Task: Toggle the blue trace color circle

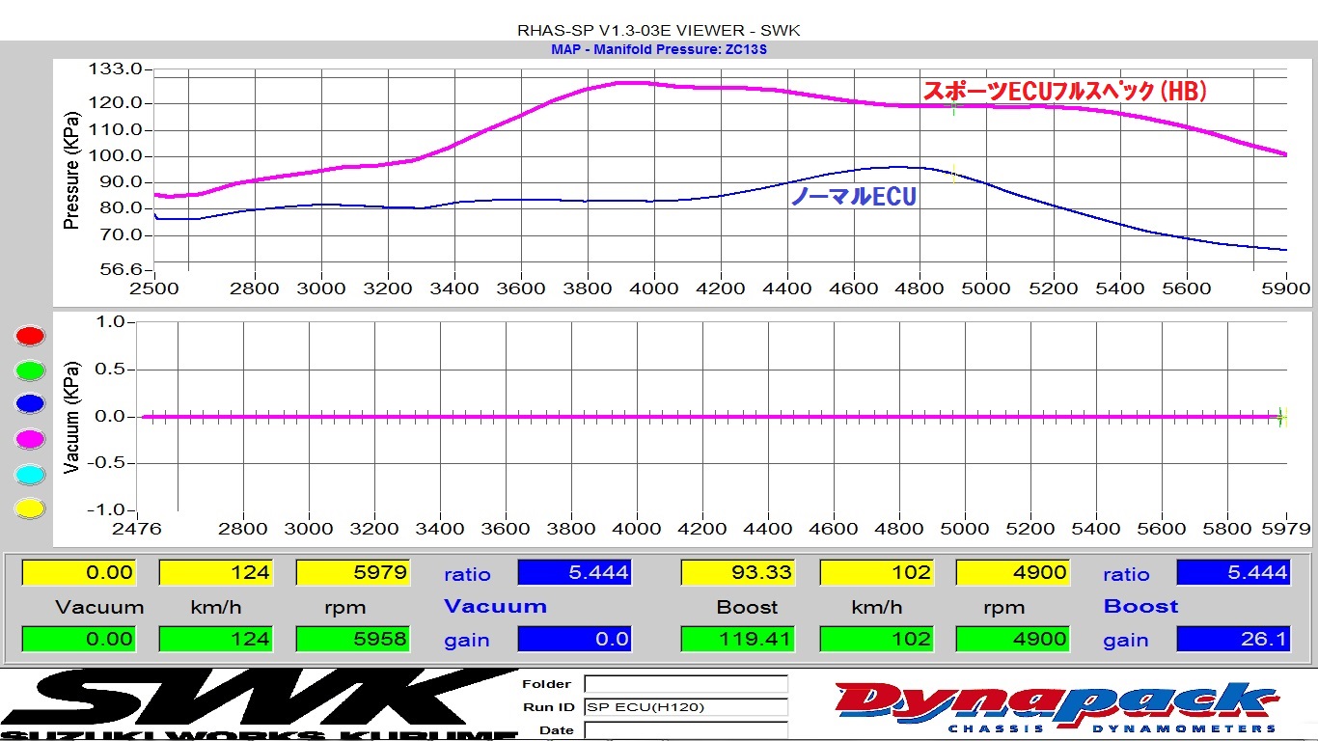Action: 31,405
